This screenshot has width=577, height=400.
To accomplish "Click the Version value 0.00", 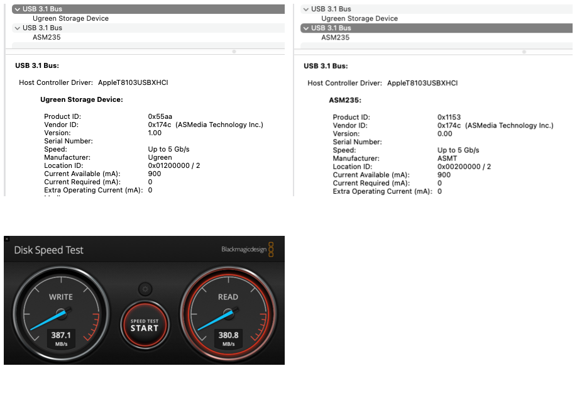I will [444, 134].
